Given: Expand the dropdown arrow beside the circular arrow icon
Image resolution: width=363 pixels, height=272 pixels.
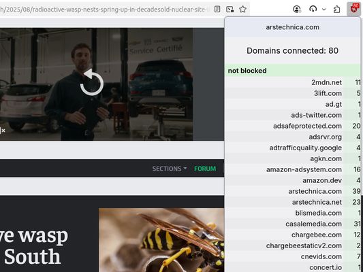Looking at the screenshot, I should point(324,10).
